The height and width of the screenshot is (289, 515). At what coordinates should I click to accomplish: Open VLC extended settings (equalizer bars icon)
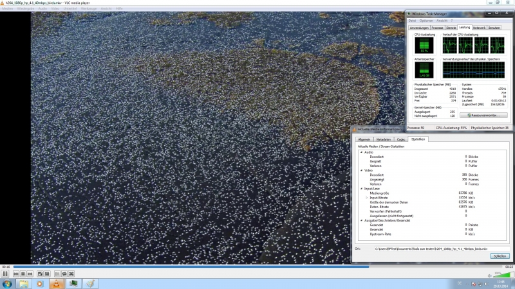pyautogui.click(x=47, y=274)
